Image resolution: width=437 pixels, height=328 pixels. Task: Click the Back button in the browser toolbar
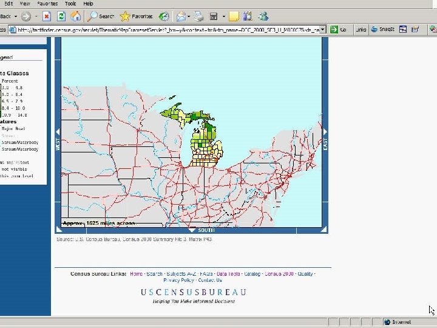point(5,16)
